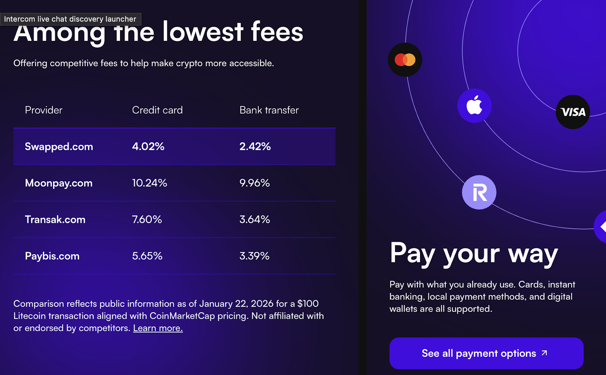The height and width of the screenshot is (375, 606).
Task: Click the Intercom live chat discovery launcher label
Action: (70, 19)
